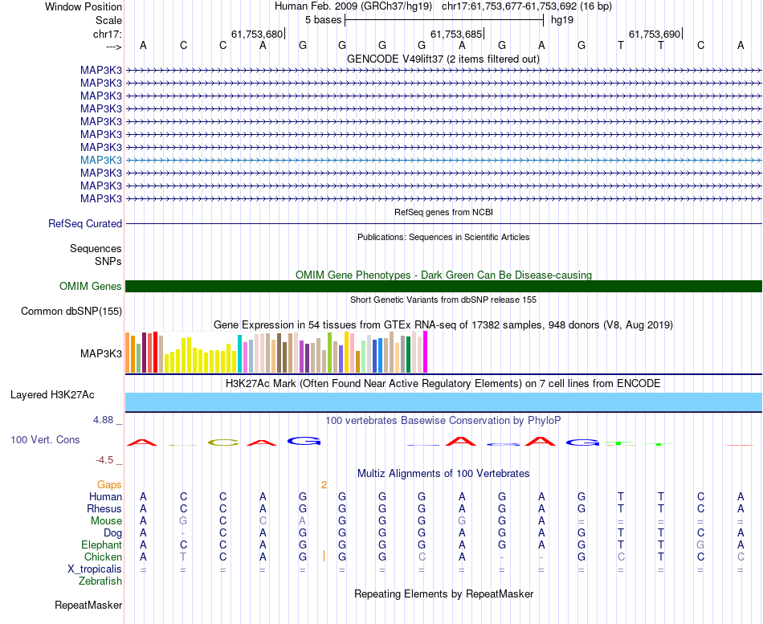Click the dark green OMIM gene bar
The image size is (763, 624).
tap(443, 286)
